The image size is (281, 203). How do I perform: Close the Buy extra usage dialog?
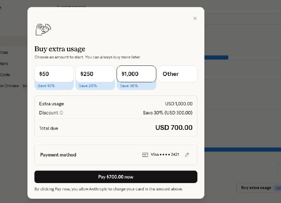click(195, 19)
